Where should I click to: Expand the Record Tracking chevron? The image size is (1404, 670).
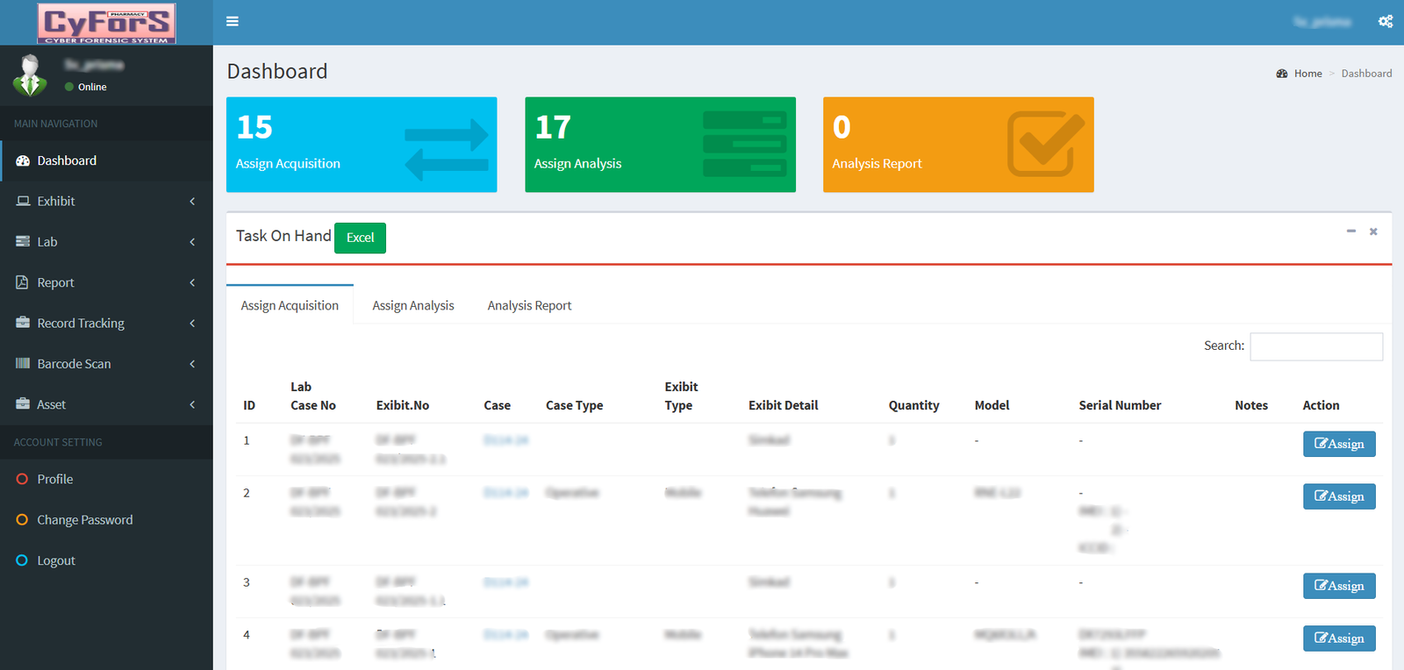point(192,323)
